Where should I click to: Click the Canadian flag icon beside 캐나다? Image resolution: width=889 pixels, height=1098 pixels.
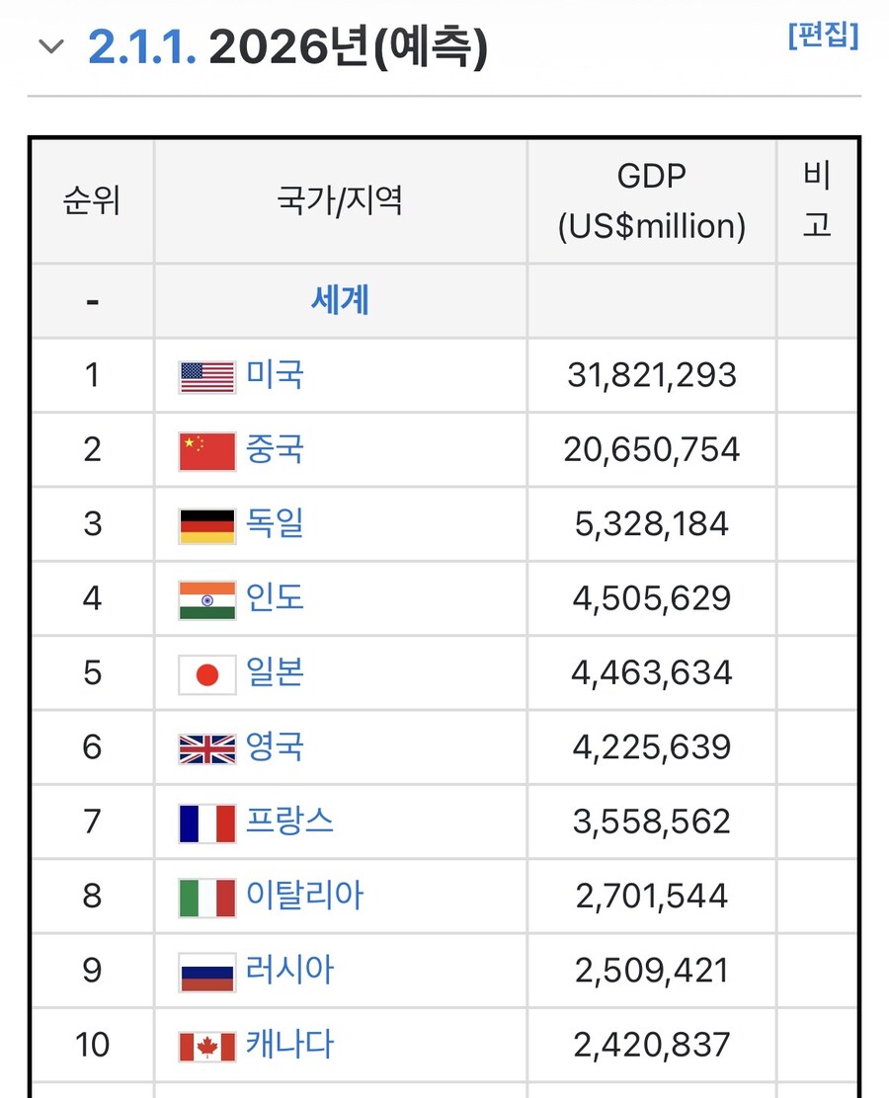click(204, 1045)
